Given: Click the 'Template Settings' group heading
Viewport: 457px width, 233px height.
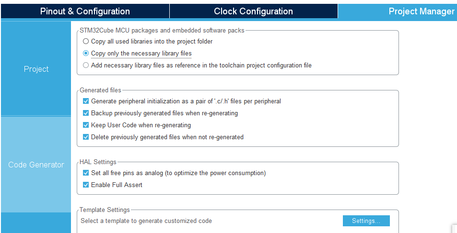Looking at the screenshot, I should point(105,210).
